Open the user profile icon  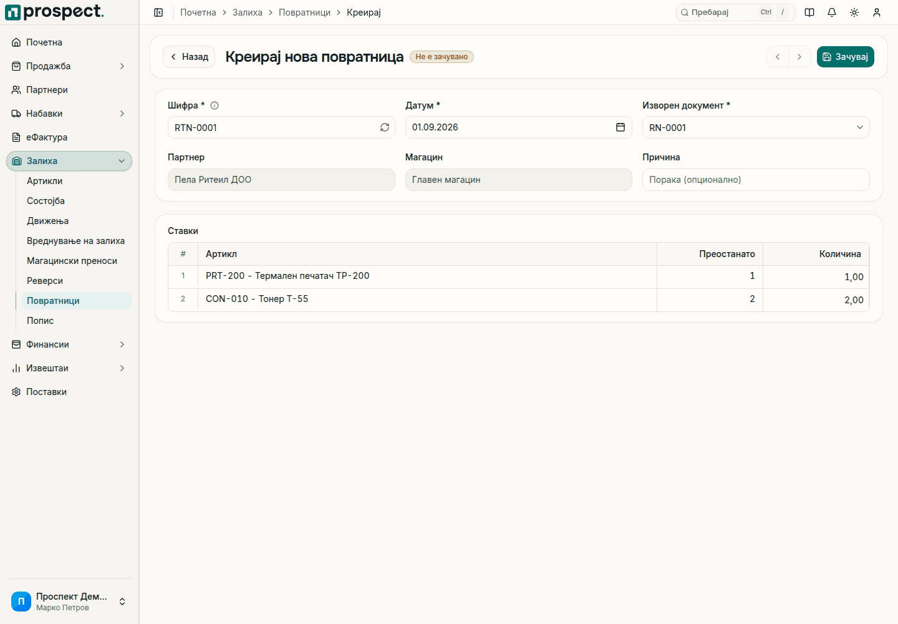pyautogui.click(x=877, y=12)
